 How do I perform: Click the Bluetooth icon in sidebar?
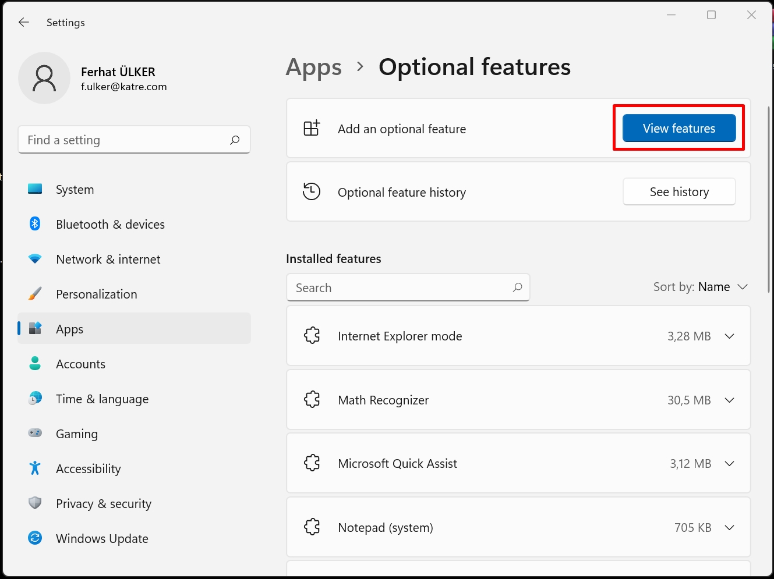point(35,223)
